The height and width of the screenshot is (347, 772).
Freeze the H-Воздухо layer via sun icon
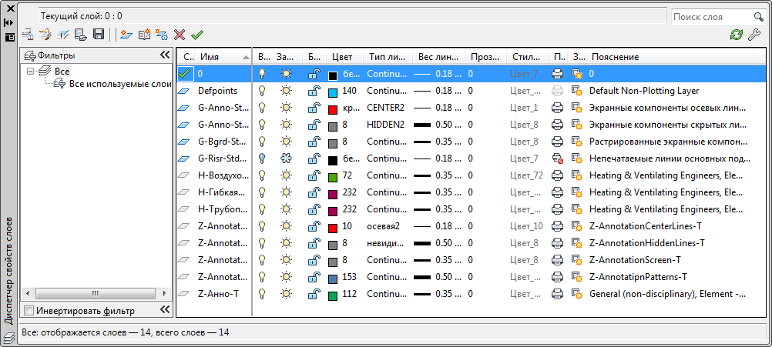[x=286, y=175]
